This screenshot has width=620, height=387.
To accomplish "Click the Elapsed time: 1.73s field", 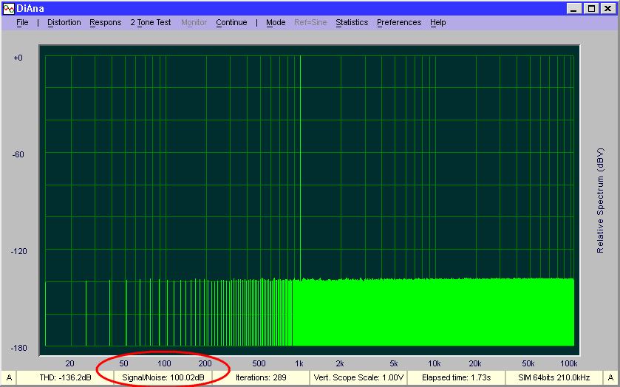I will point(456,377).
